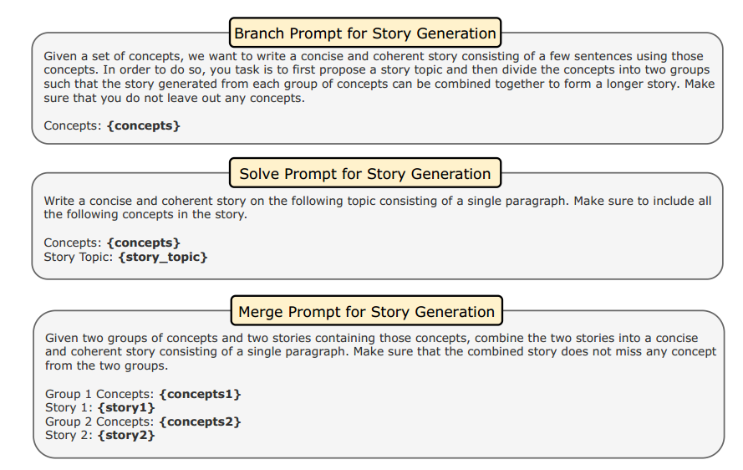Click the "Group 2 Concepts:" label
The image size is (743, 470).
(100, 421)
